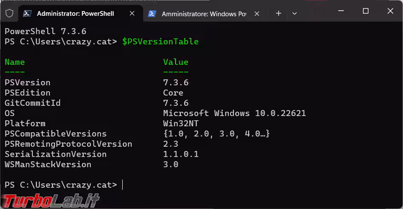Click the admin shield icon in title bar
403x209 pixels.
pyautogui.click(x=9, y=13)
